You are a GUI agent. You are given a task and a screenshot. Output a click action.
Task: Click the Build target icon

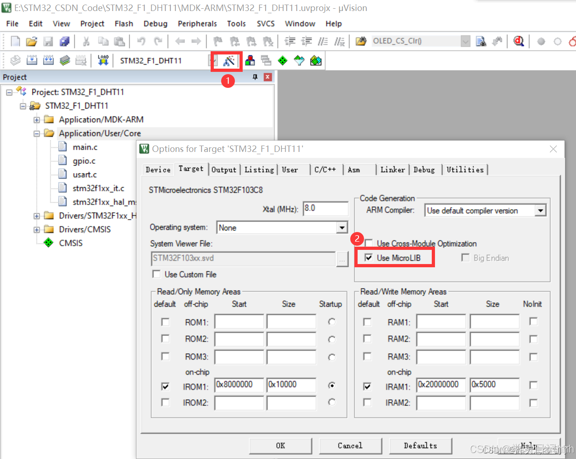(32, 60)
